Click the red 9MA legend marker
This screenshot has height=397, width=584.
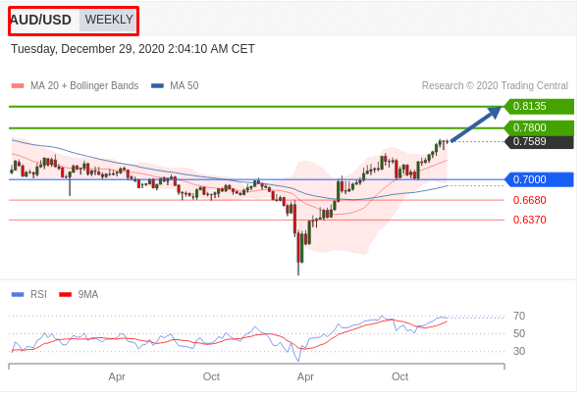pos(65,295)
